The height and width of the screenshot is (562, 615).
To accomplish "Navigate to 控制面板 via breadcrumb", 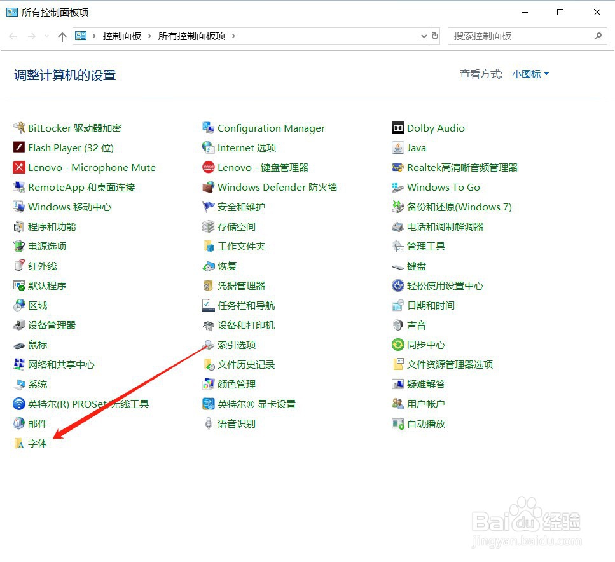I will [x=122, y=36].
